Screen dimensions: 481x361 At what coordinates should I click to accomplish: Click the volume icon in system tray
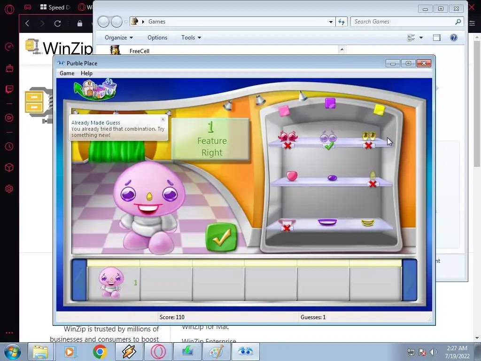point(434,352)
